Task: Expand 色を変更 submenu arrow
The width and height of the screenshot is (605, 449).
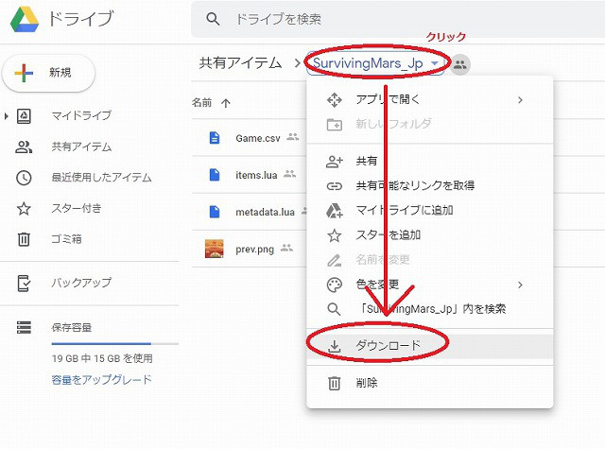Action: pyautogui.click(x=520, y=285)
